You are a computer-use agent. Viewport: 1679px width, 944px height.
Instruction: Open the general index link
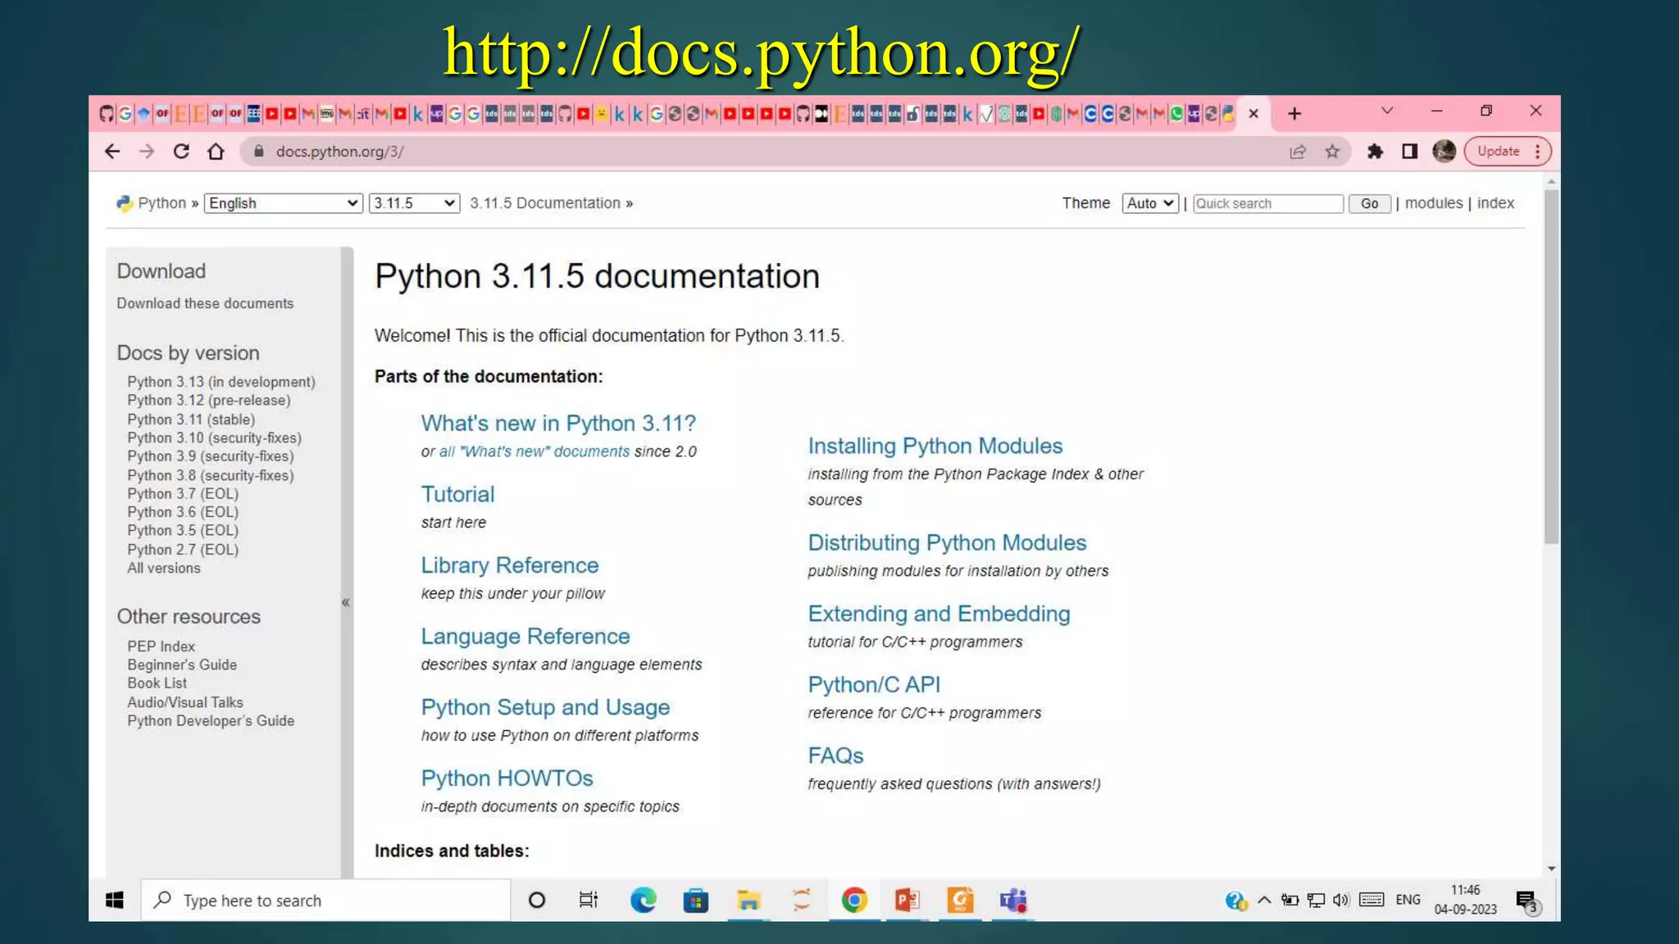tap(1495, 203)
